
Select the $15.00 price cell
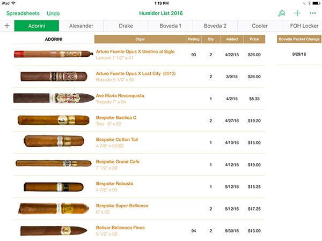(x=254, y=142)
